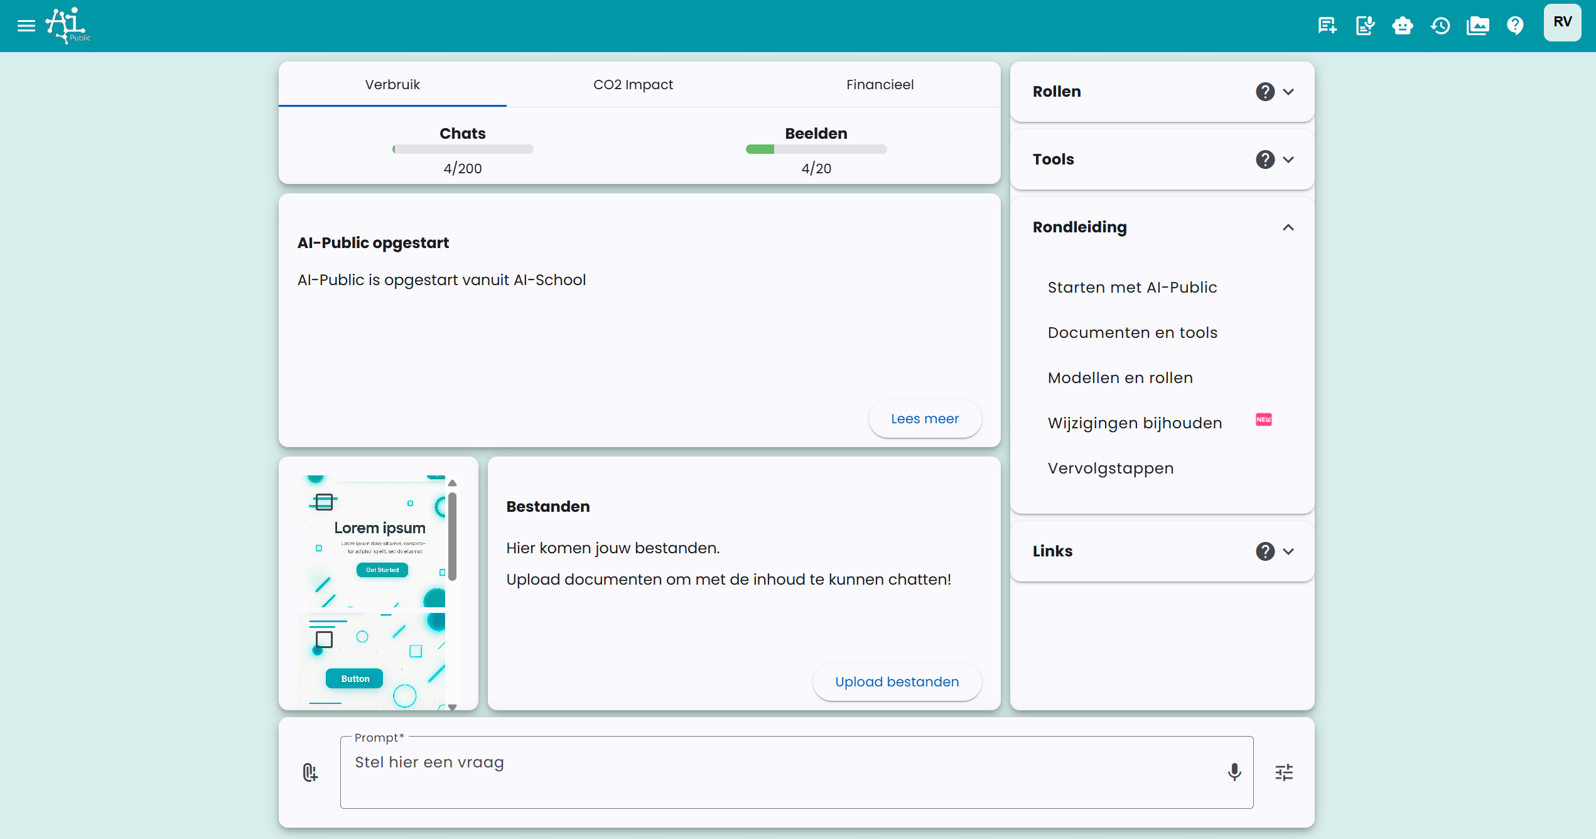The image size is (1596, 839).
Task: Open prompt settings sliders icon
Action: 1284,772
